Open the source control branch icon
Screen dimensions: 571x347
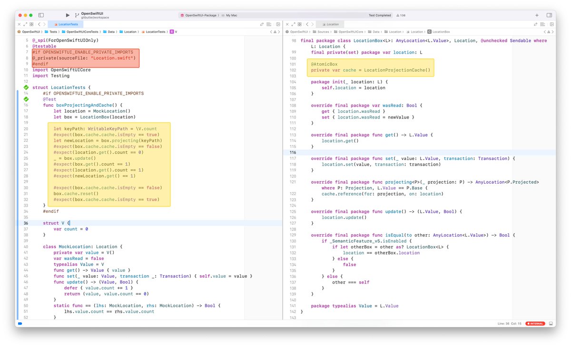(77, 15)
